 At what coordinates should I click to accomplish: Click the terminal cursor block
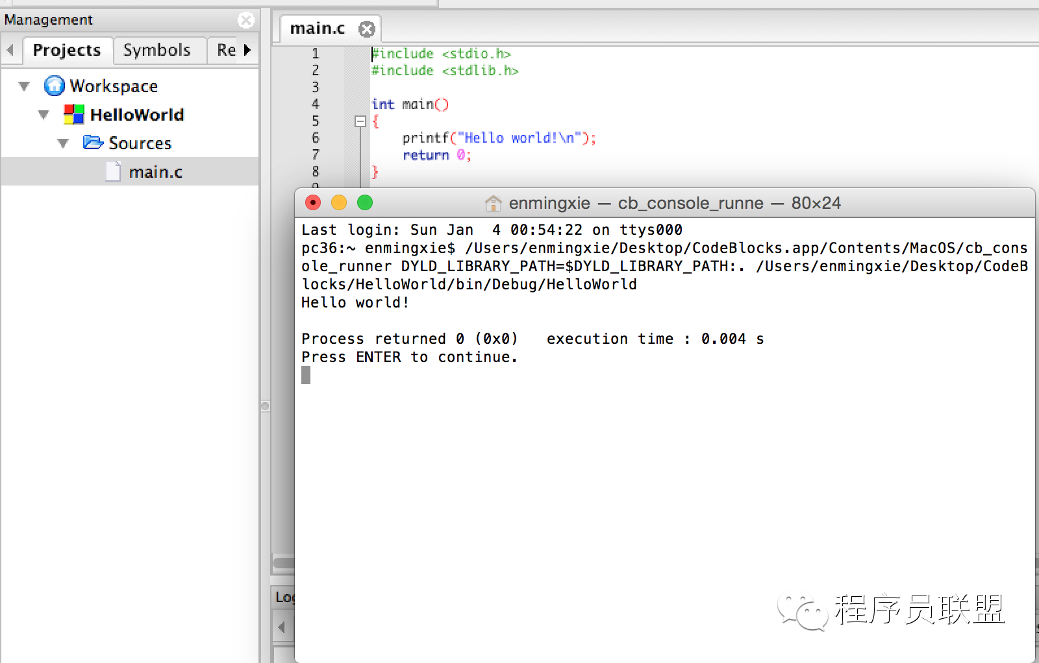[306, 375]
